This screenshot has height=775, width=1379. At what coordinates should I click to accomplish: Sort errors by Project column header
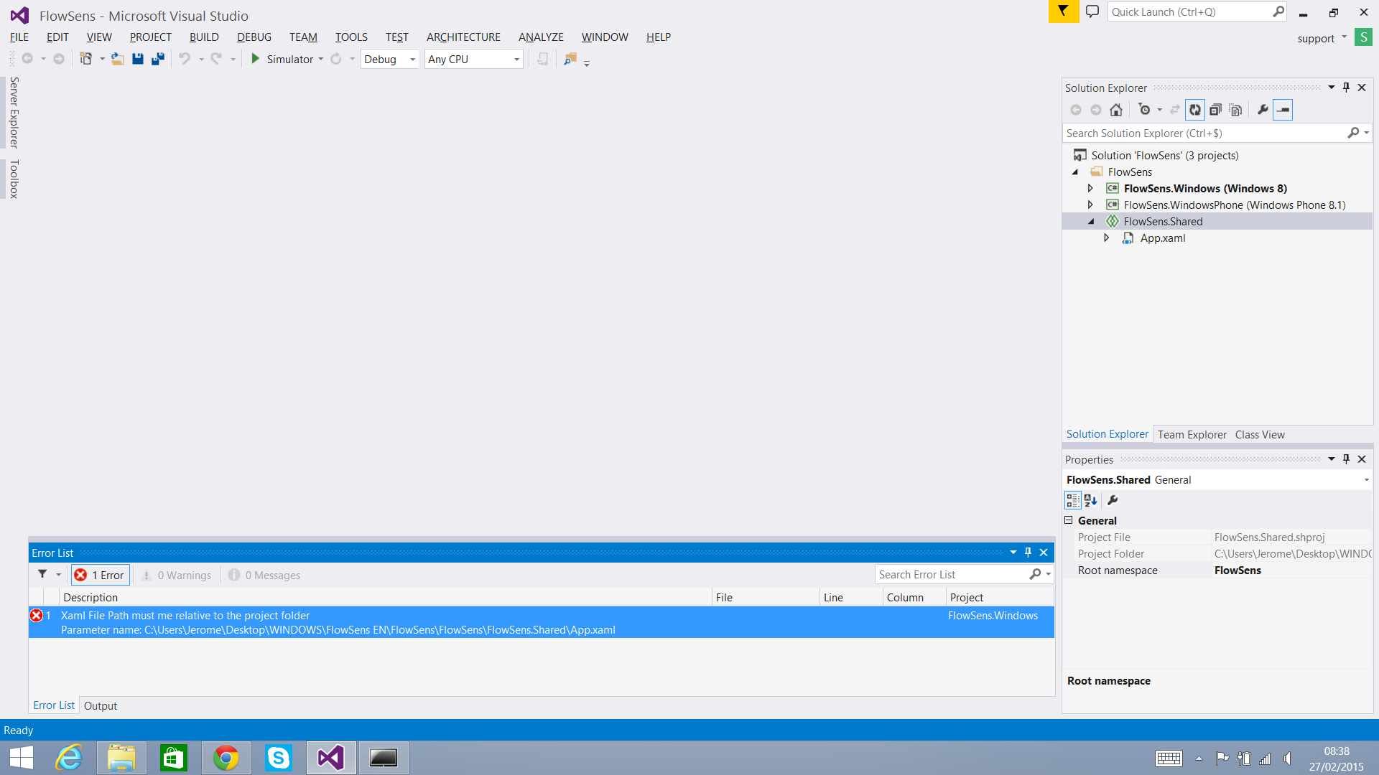click(1000, 597)
